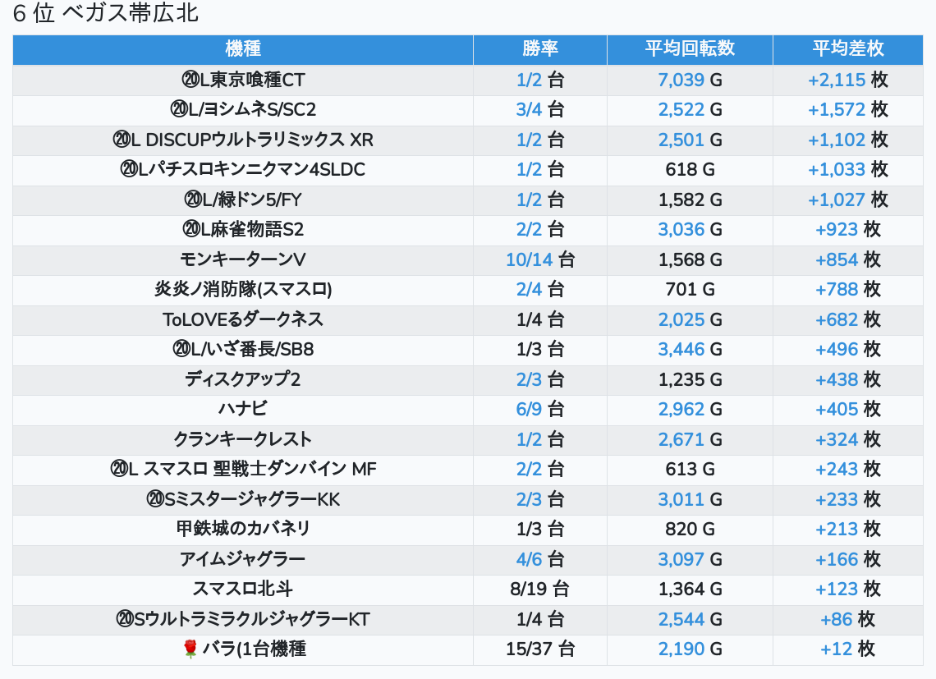Screen dimensions: 936x679
Task: Open the +2,115 average difference link
Action: click(x=836, y=80)
